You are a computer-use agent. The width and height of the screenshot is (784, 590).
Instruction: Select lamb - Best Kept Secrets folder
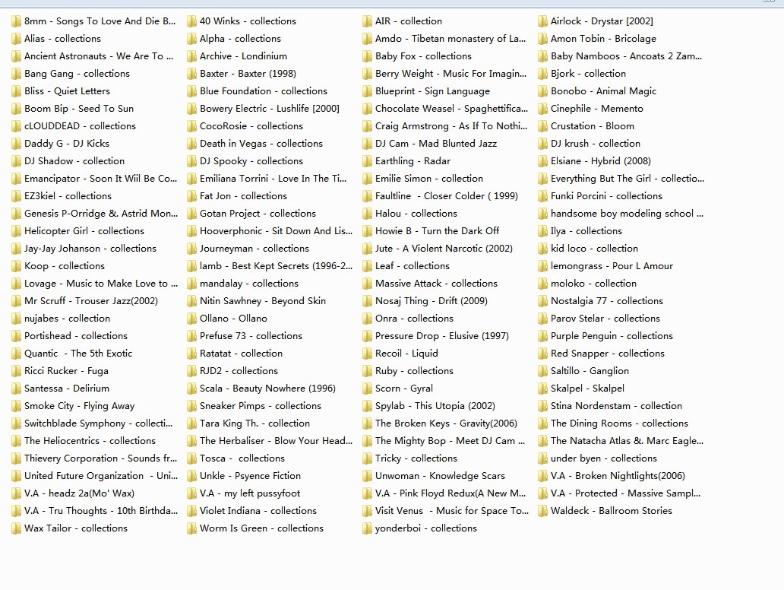(276, 265)
